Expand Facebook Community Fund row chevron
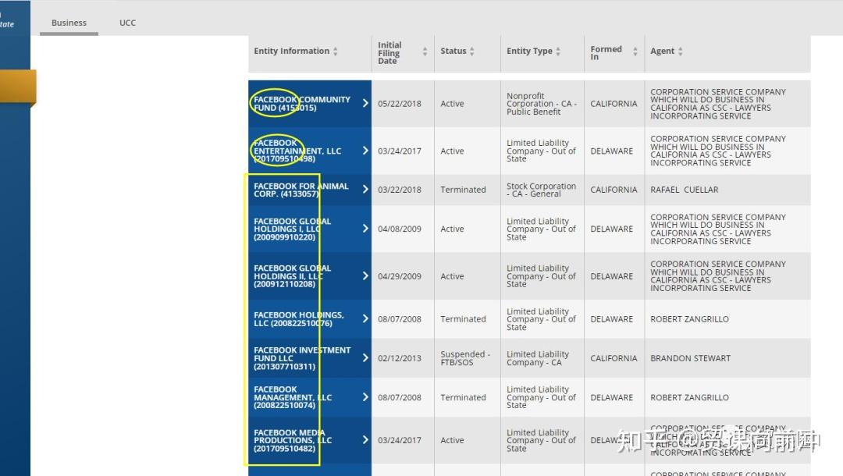 point(365,103)
